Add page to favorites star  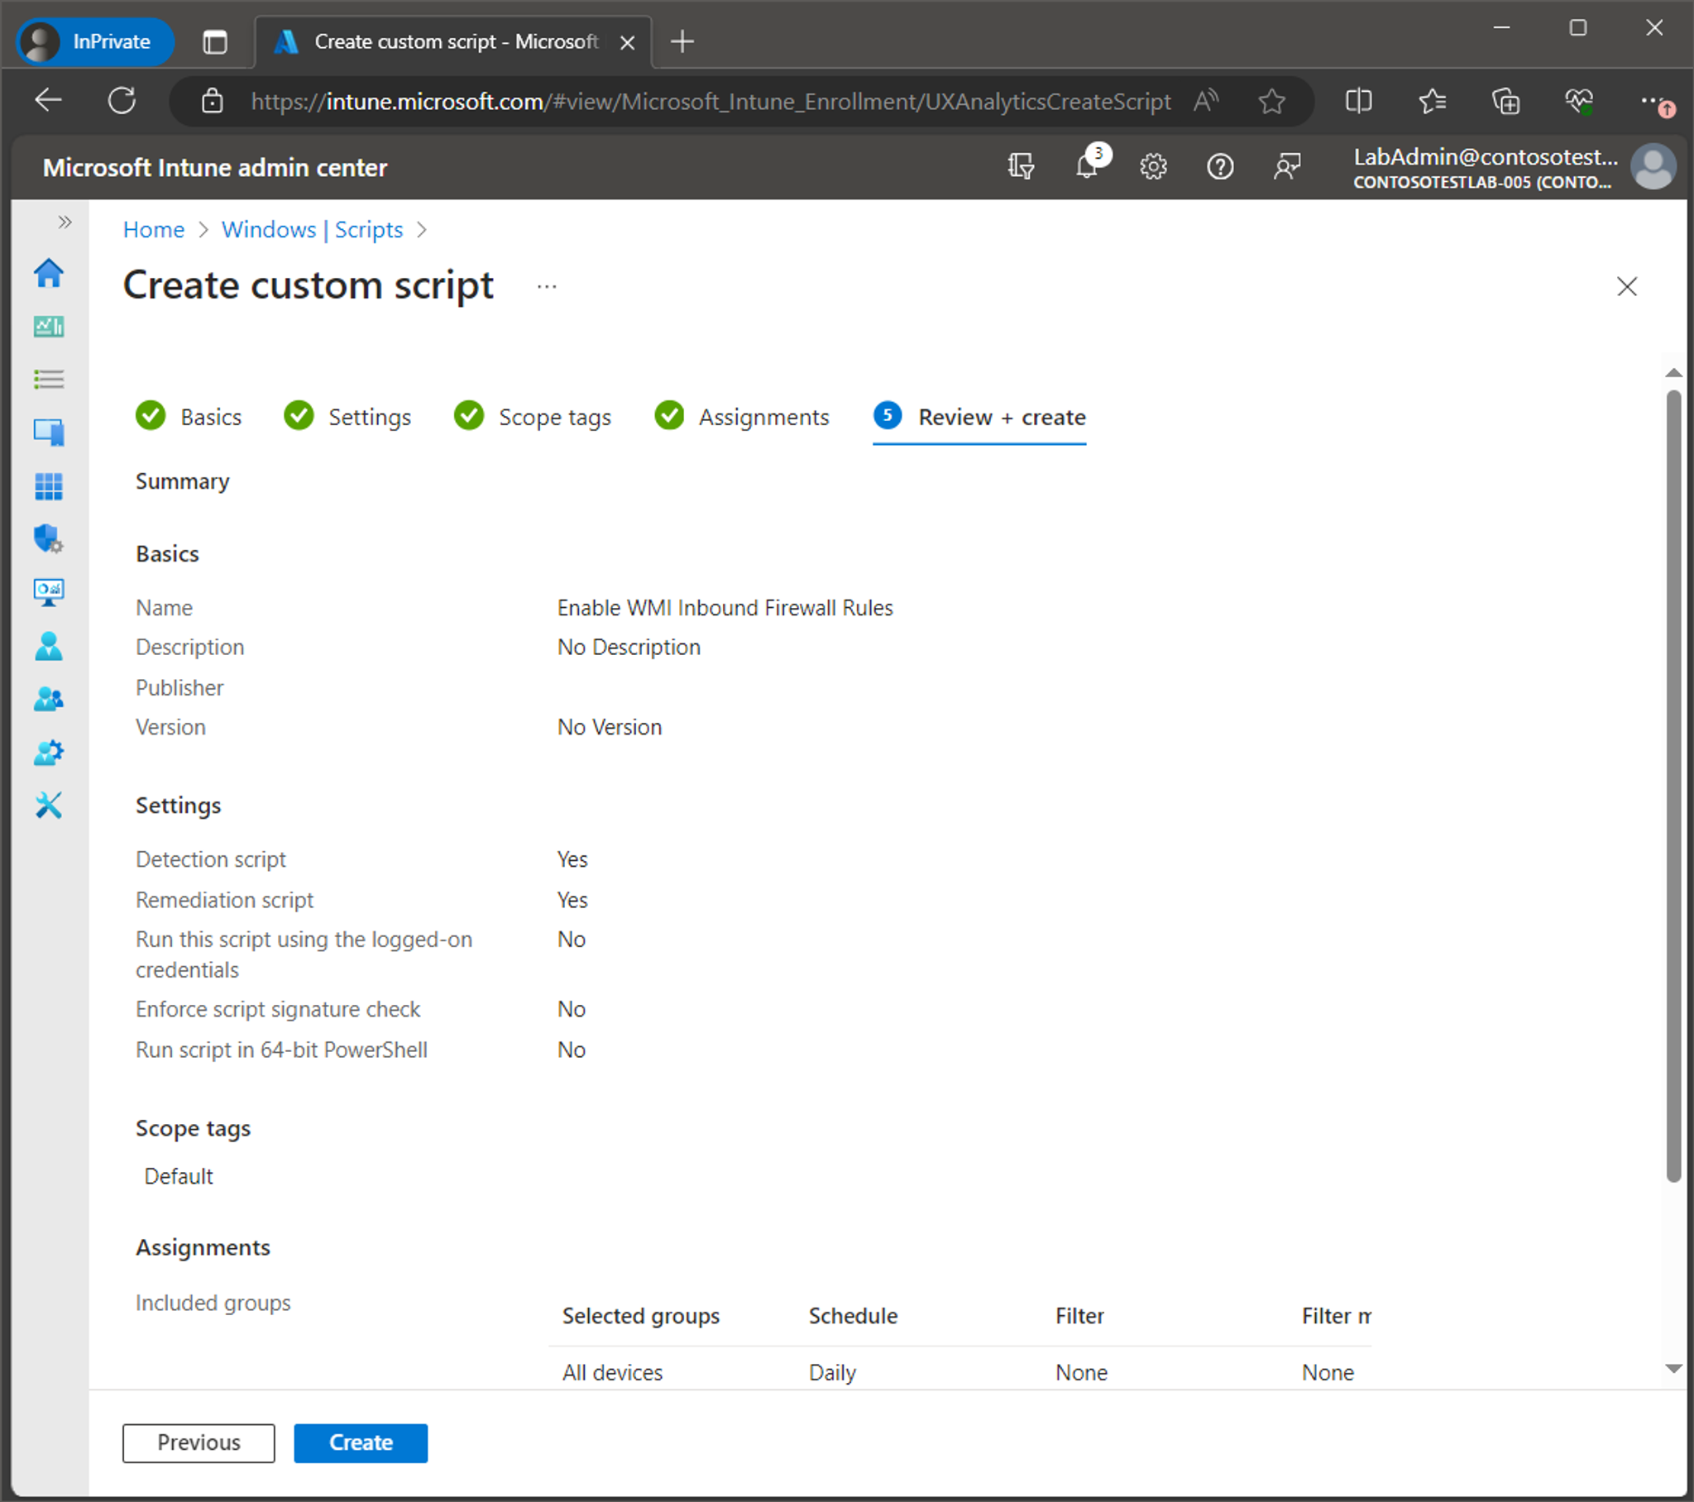(1271, 101)
